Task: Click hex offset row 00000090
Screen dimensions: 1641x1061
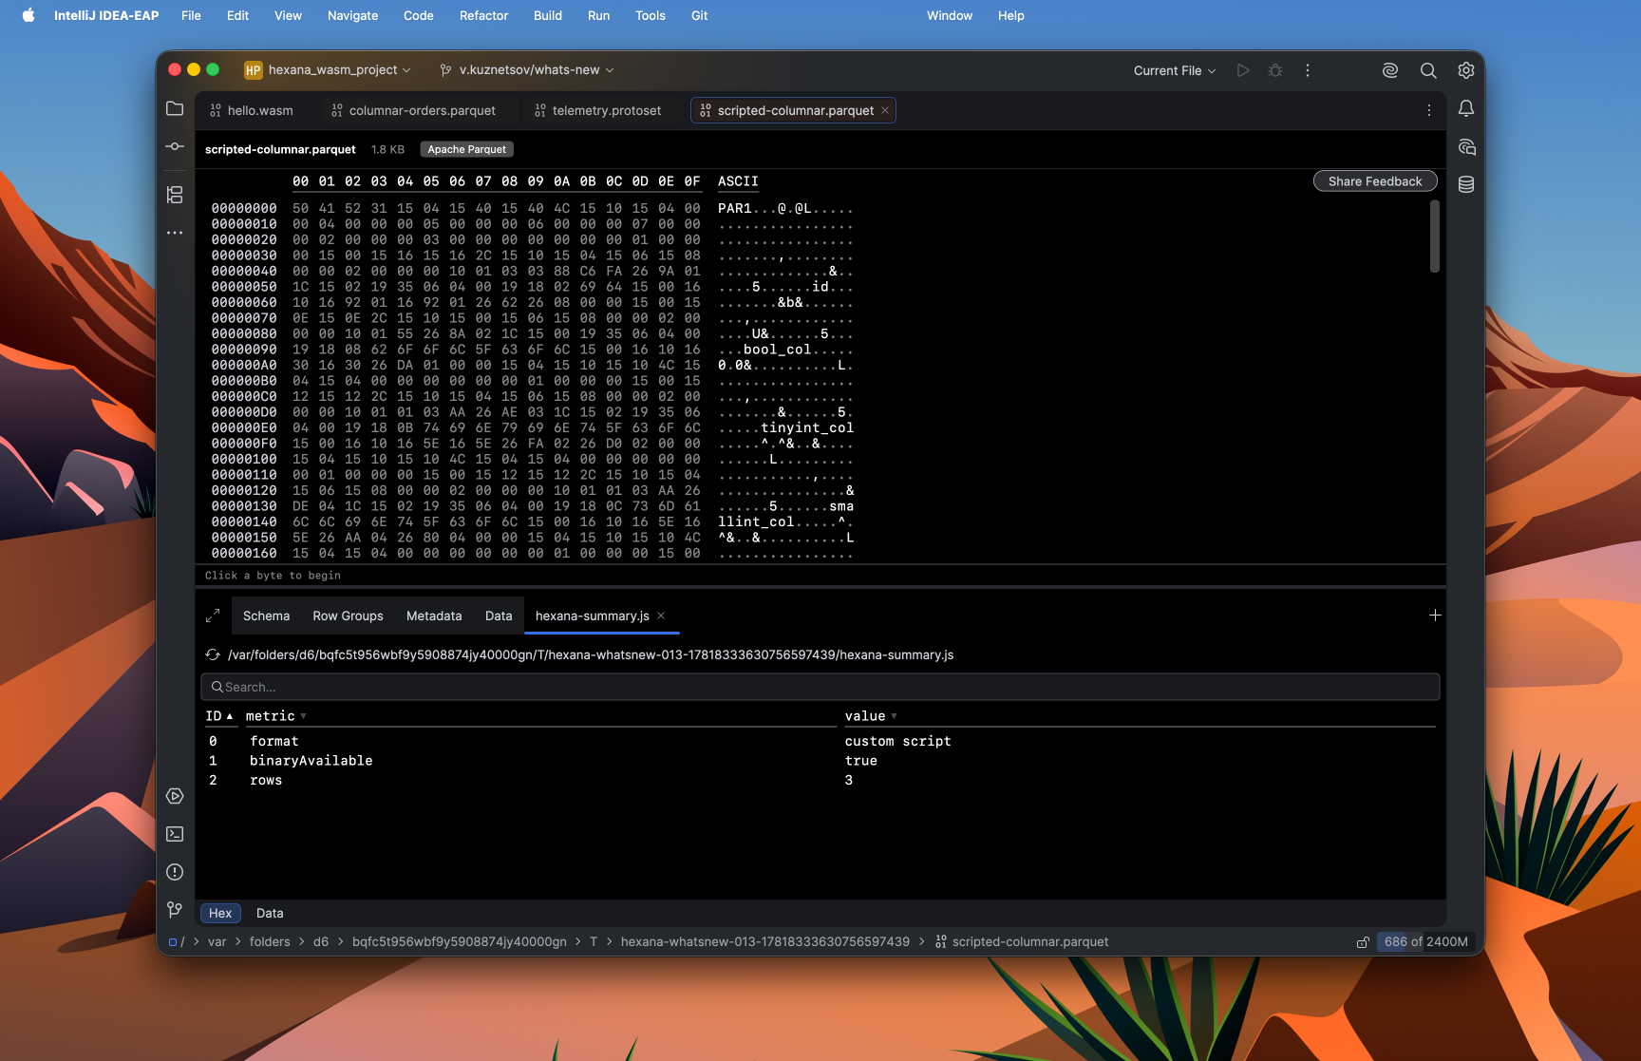Action: (244, 350)
